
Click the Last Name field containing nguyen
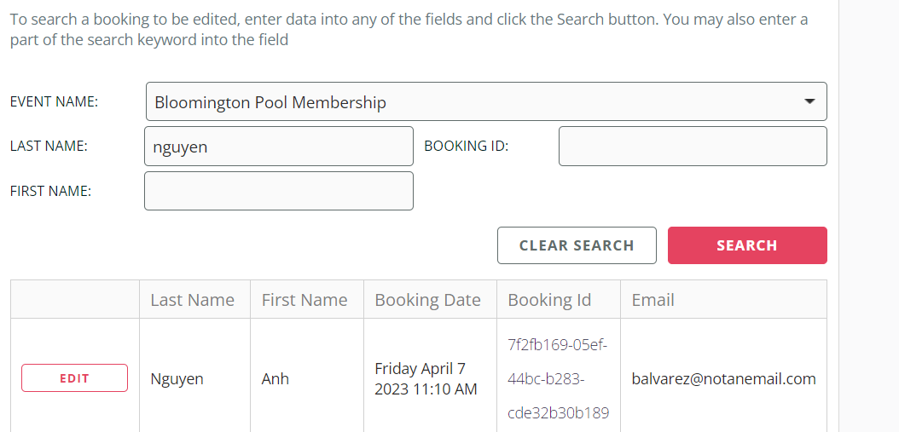pos(279,147)
